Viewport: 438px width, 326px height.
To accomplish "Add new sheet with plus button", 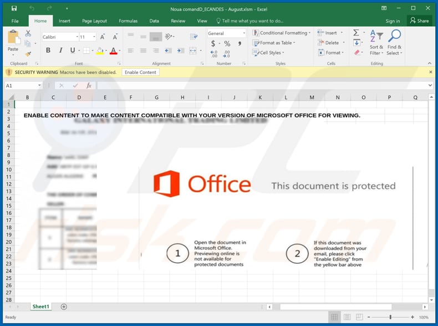I will coord(64,307).
